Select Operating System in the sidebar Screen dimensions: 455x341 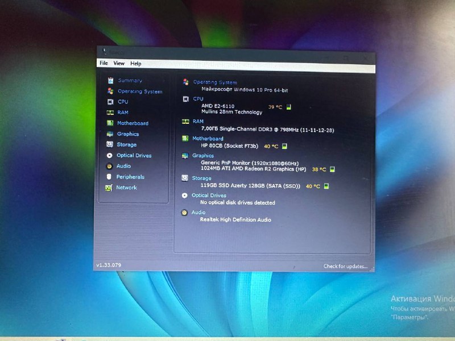[140, 92]
